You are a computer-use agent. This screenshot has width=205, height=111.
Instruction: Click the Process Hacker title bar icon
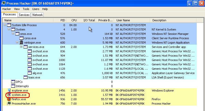(x=3, y=3)
